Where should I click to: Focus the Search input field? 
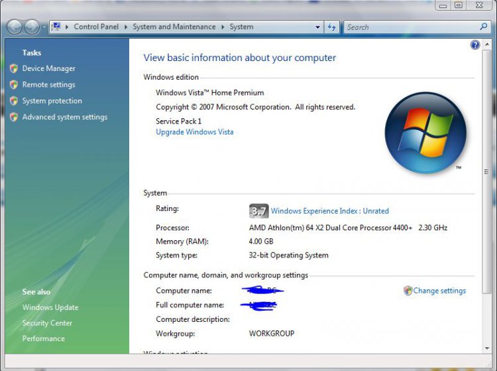tap(411, 27)
